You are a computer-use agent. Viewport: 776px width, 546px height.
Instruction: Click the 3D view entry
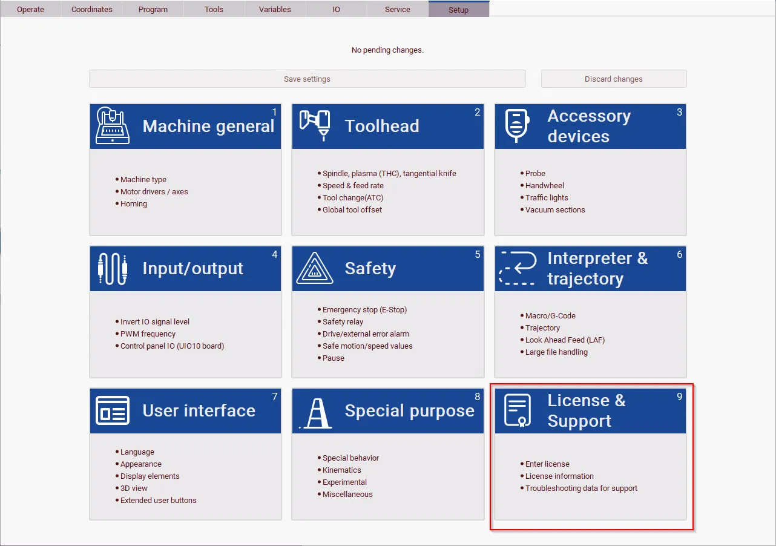(134, 488)
